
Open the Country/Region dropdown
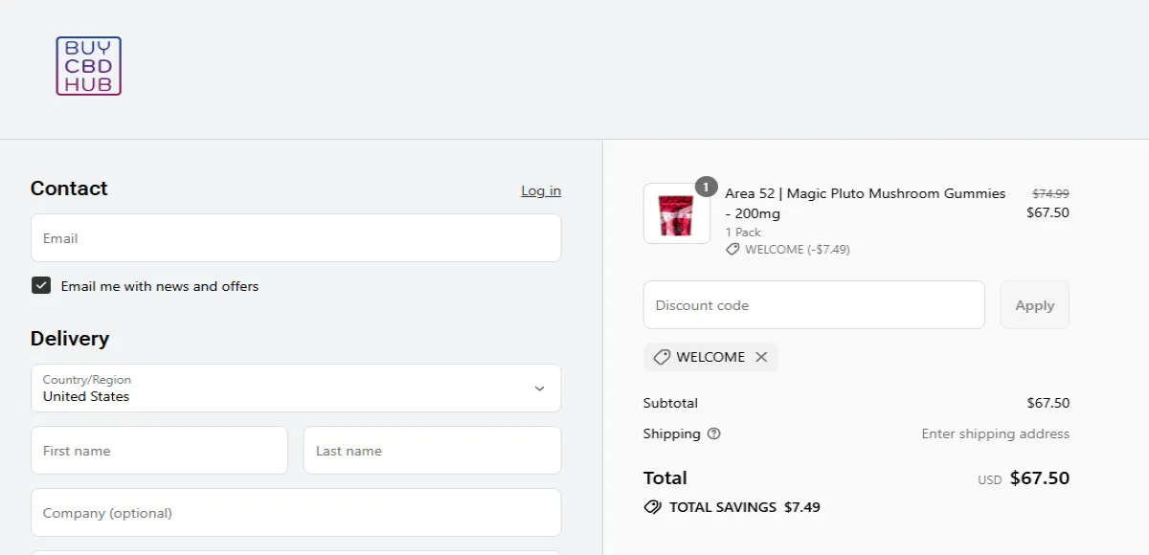(295, 388)
